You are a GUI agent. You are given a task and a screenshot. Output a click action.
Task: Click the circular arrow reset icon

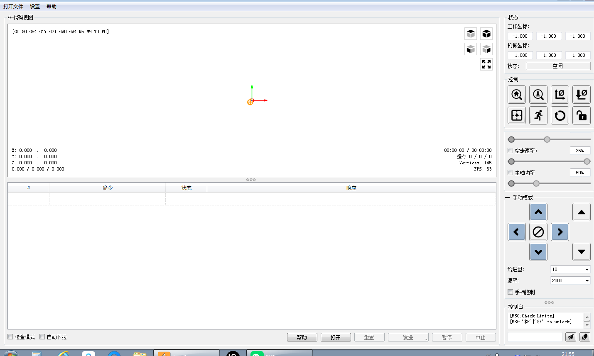560,115
